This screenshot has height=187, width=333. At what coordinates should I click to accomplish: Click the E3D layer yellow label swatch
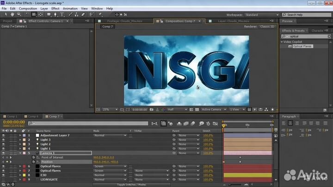coord(24,175)
